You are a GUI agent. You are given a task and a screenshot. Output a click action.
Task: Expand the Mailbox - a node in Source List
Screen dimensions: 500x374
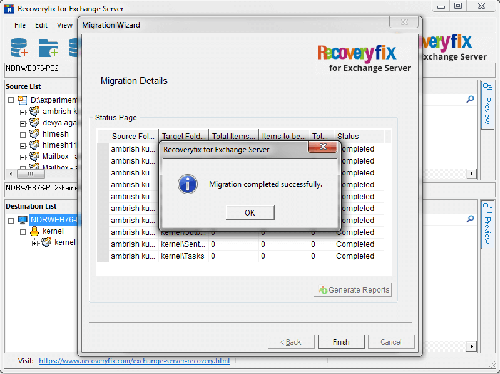pos(23,157)
